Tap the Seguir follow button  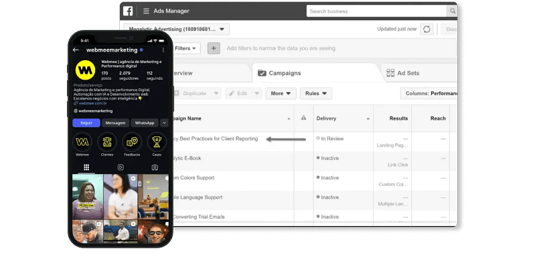point(86,123)
